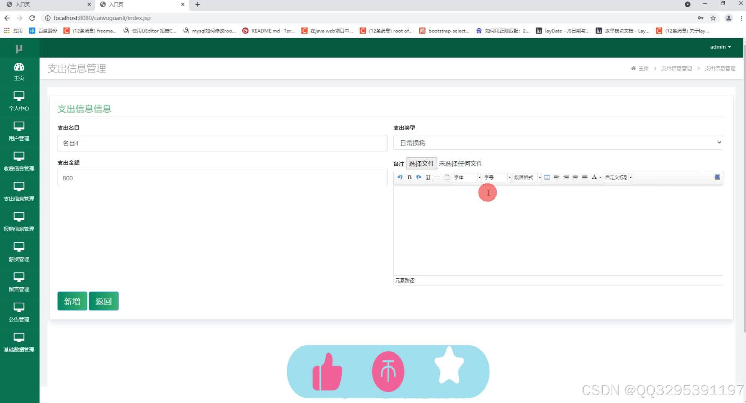
Task: Go back in browser history
Action: [x=7, y=18]
